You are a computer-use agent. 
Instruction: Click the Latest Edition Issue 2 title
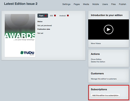(21, 4)
